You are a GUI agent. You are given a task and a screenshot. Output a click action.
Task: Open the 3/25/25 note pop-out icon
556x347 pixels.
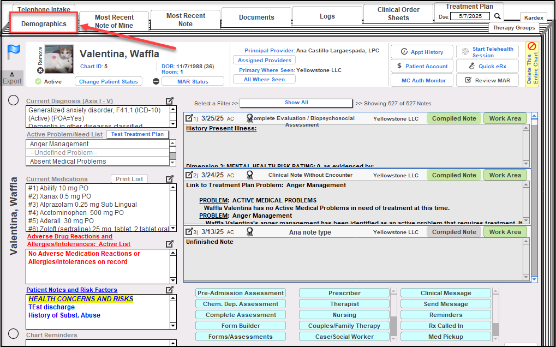click(189, 118)
